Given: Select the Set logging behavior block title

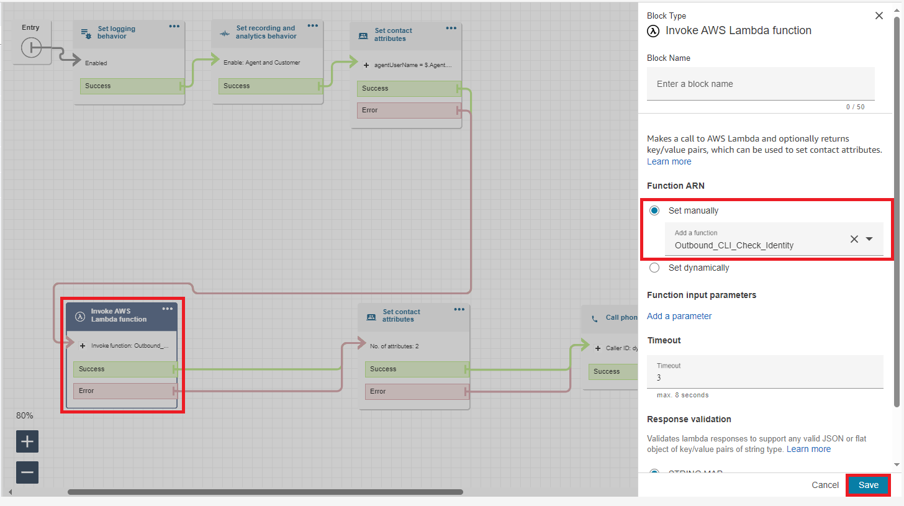Looking at the screenshot, I should tap(116, 32).
